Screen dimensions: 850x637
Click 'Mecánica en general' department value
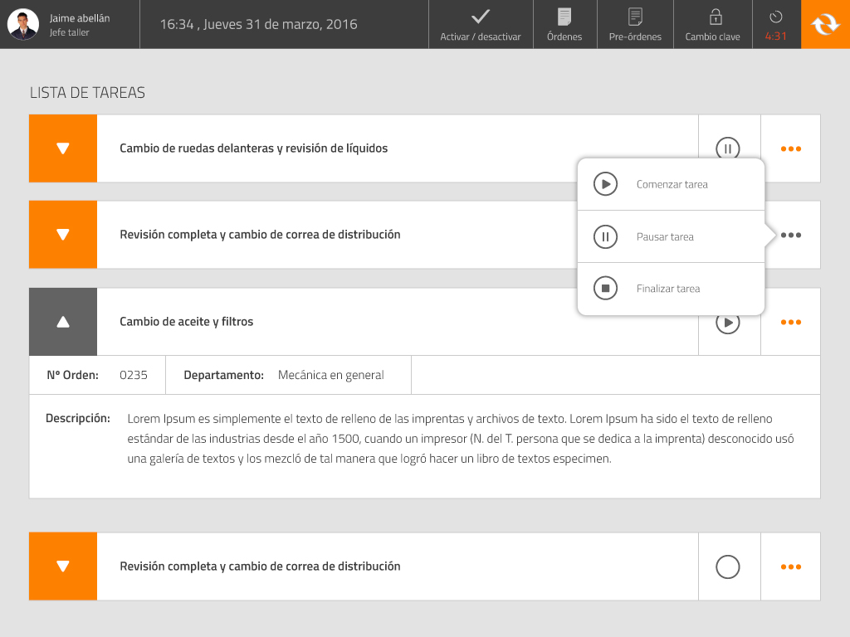(x=330, y=375)
